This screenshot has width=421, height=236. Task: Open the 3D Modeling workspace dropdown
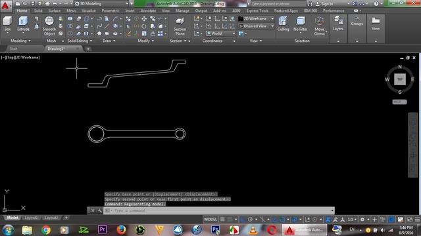102,4
